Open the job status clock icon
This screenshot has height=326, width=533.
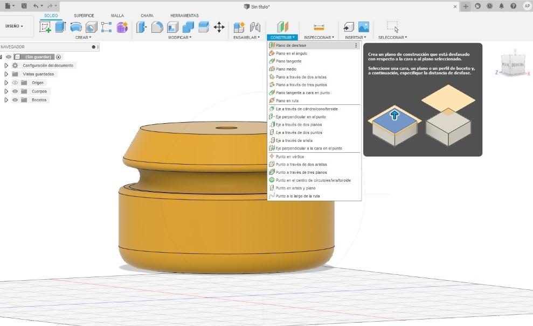[489, 6]
